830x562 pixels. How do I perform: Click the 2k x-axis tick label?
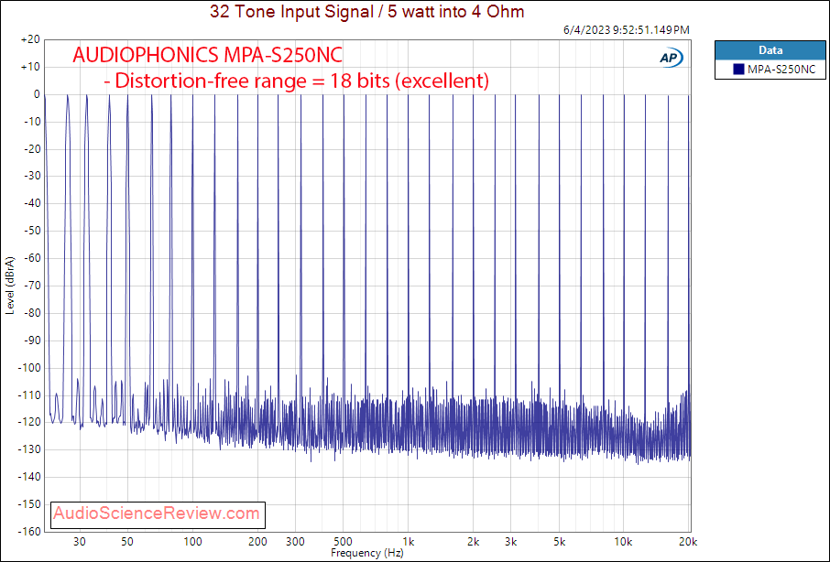474,542
